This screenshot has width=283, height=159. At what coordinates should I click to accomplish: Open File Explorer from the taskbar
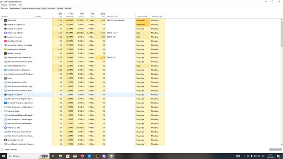click(61, 156)
